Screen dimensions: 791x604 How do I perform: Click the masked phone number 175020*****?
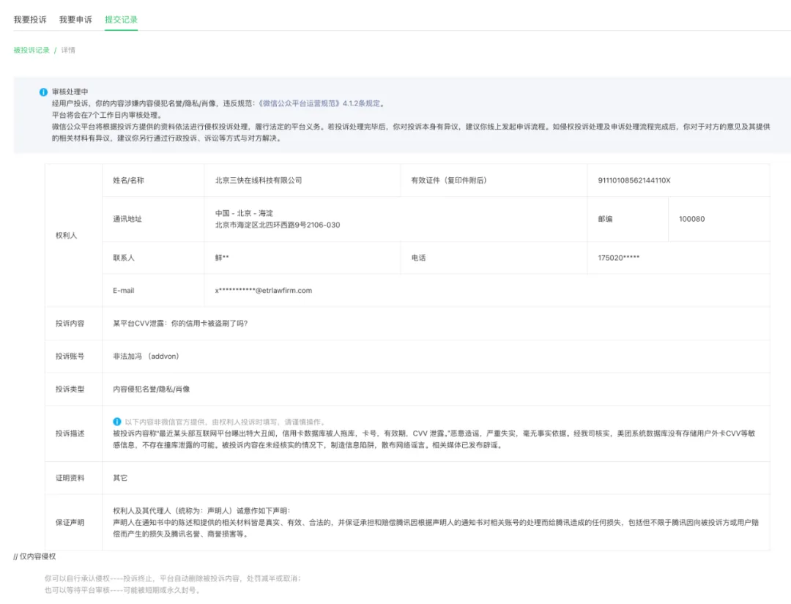[618, 258]
